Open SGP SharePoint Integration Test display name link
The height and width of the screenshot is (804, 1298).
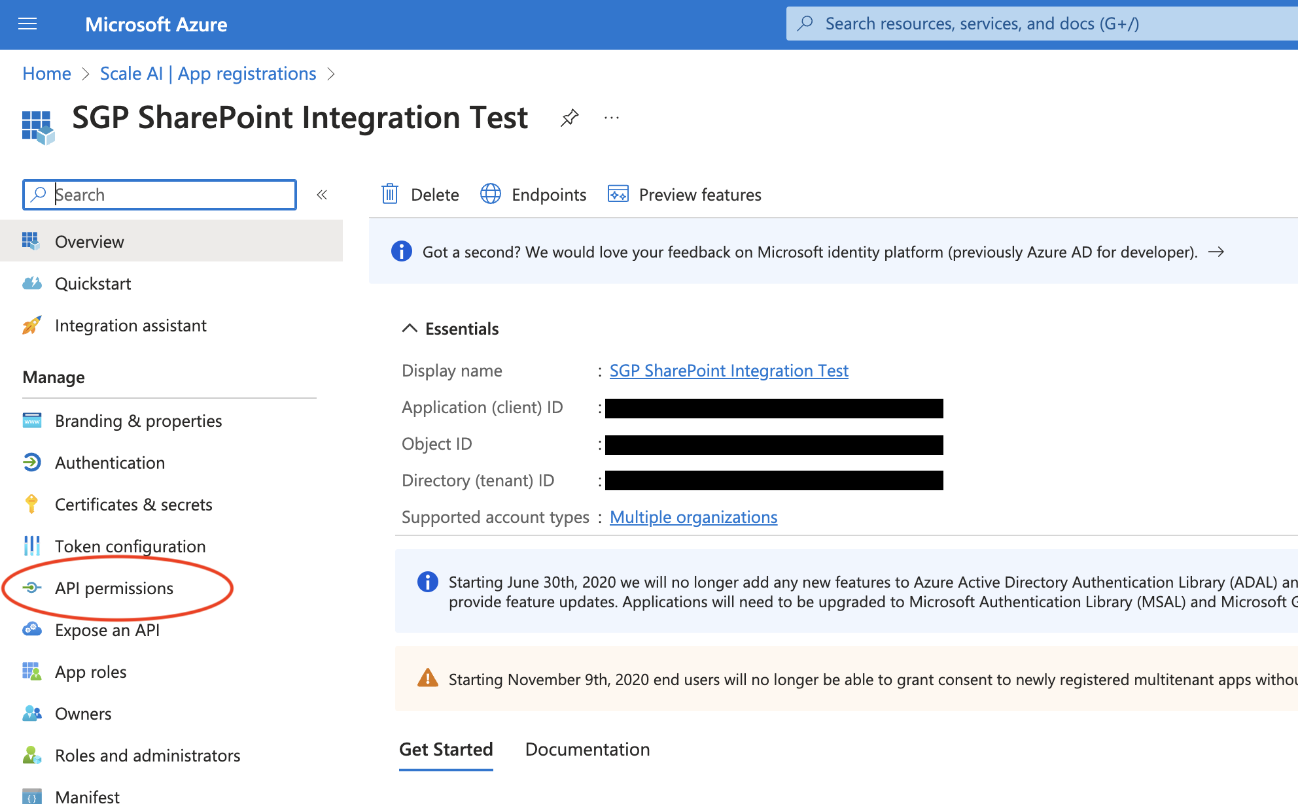(x=728, y=371)
